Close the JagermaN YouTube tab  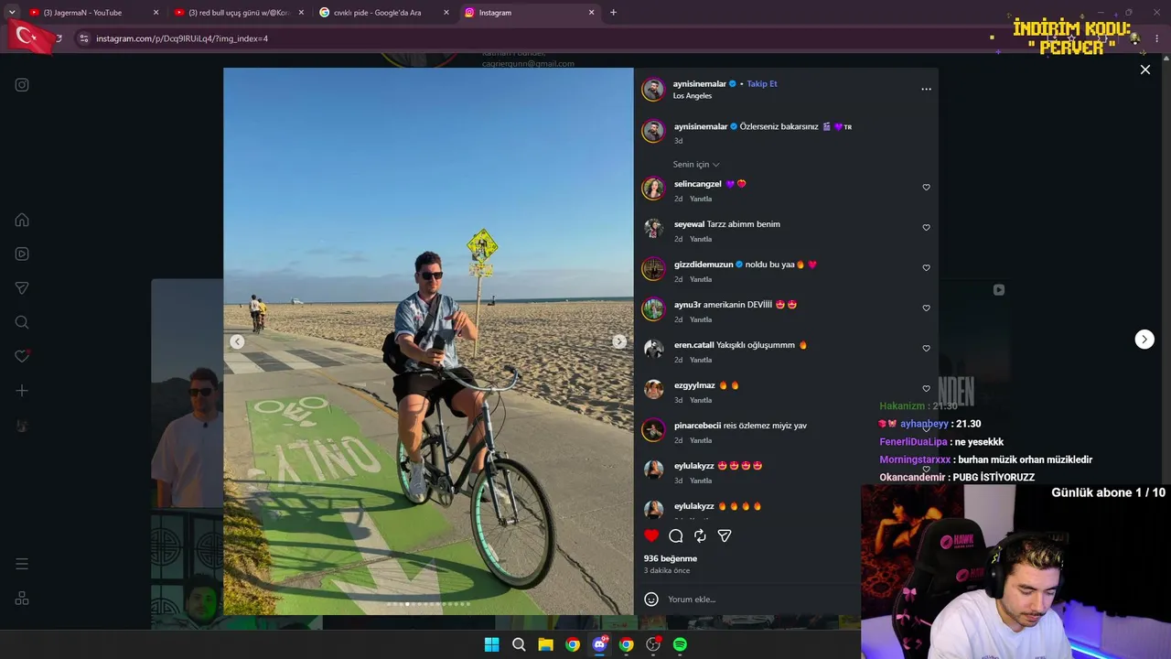(x=156, y=13)
